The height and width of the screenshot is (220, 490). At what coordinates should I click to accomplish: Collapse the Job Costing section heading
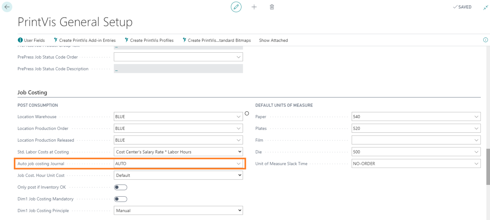click(32, 92)
